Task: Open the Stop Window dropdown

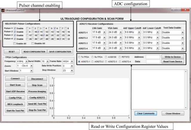Action: click(68, 70)
